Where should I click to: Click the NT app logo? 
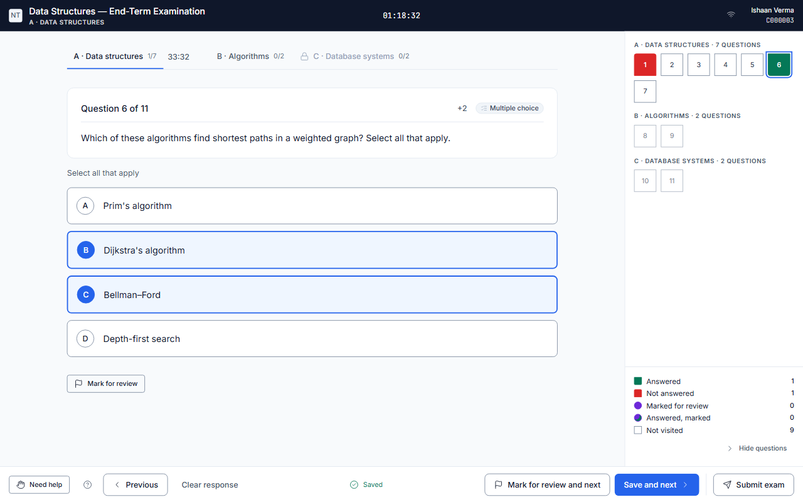coord(16,16)
